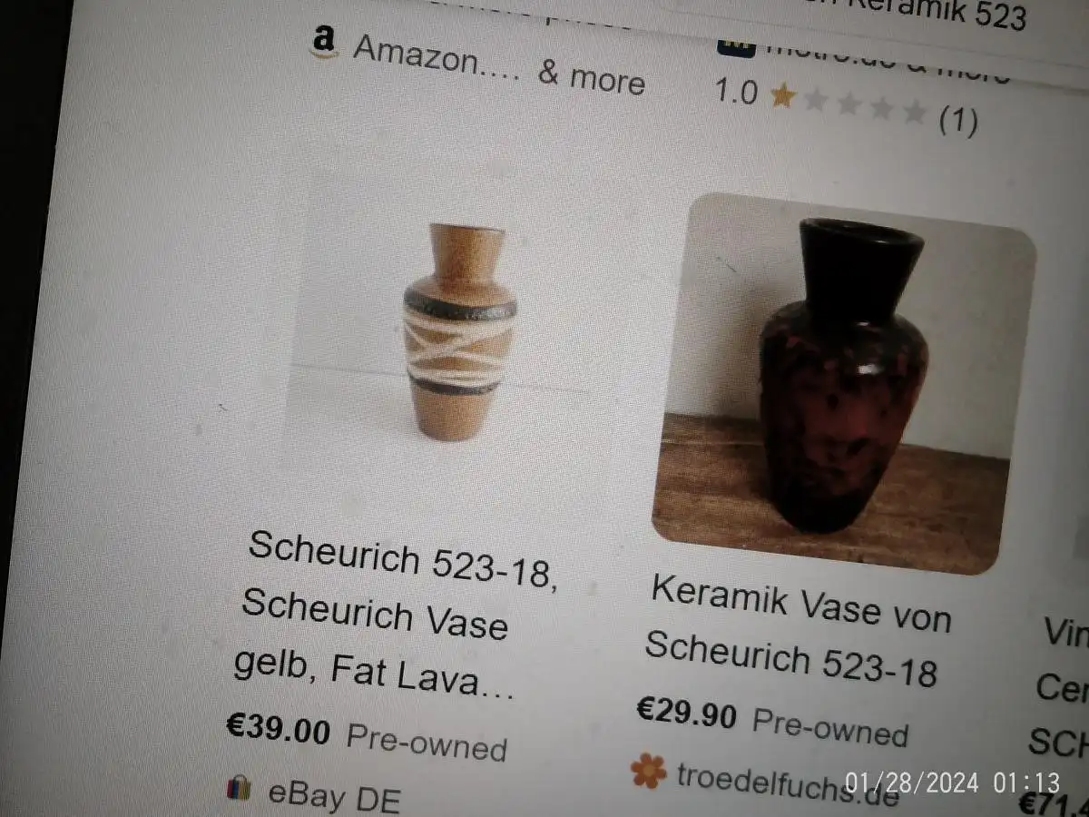The height and width of the screenshot is (817, 1089).
Task: Open the yellow Scheurich vase product image
Action: (458, 332)
